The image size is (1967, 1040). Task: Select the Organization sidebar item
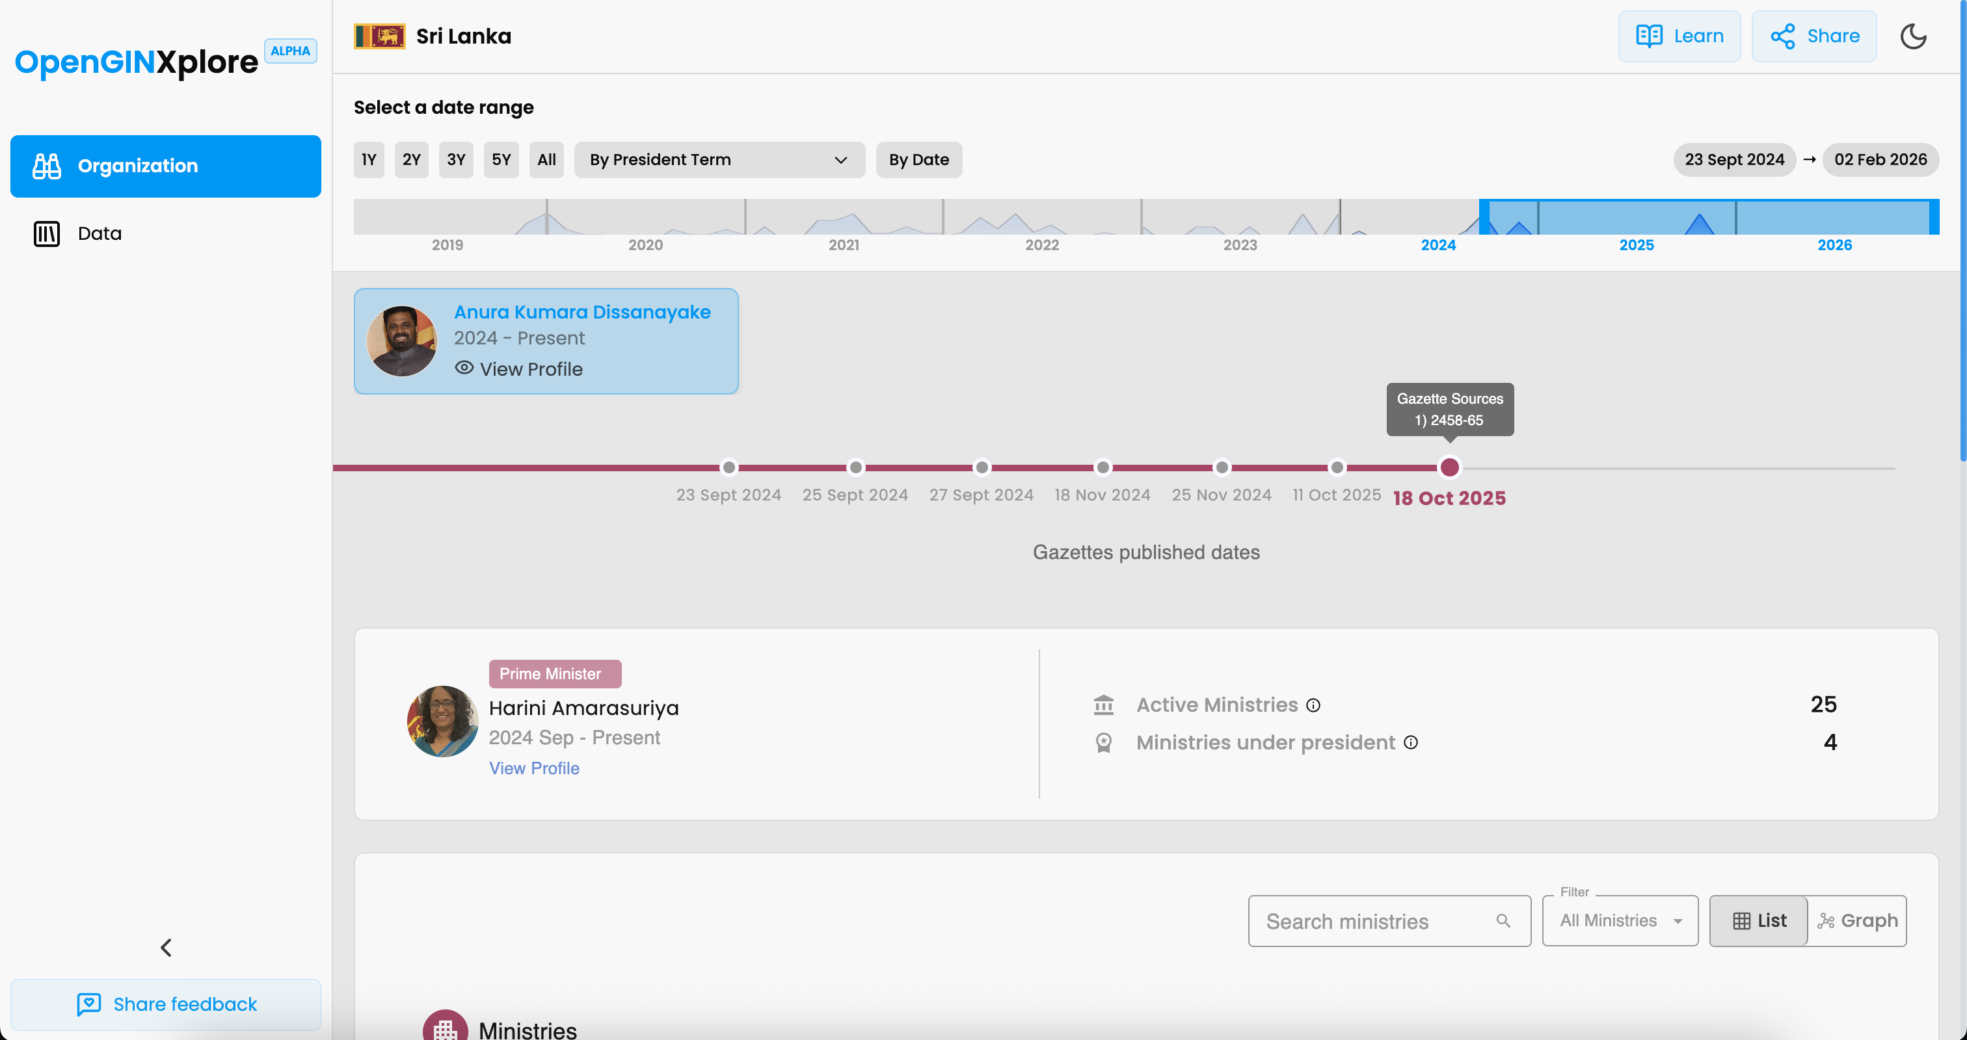click(x=166, y=166)
